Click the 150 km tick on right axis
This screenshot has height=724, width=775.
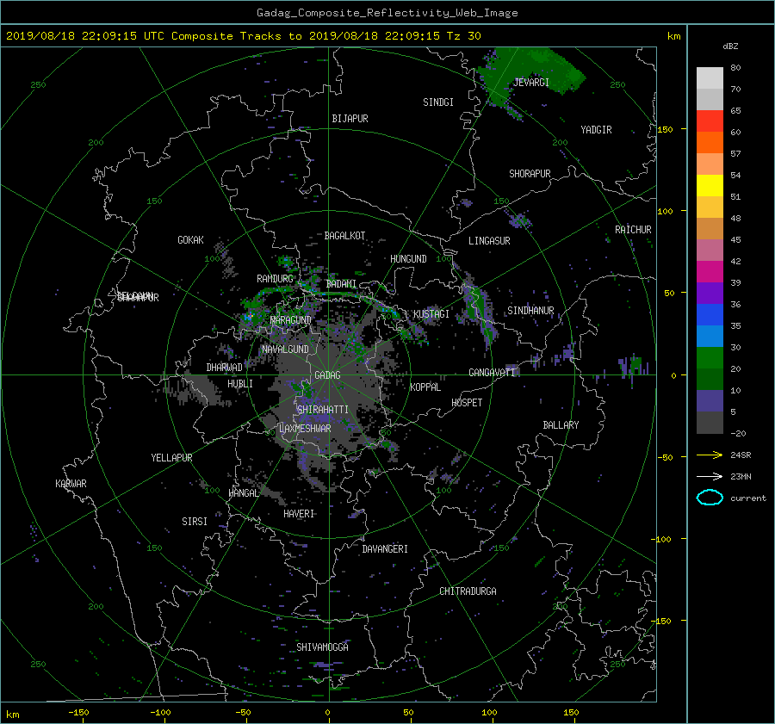point(665,129)
